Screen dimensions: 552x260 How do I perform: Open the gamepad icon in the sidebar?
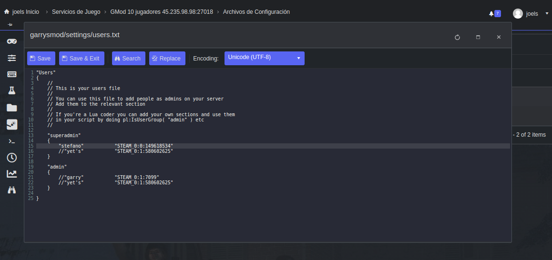[12, 41]
